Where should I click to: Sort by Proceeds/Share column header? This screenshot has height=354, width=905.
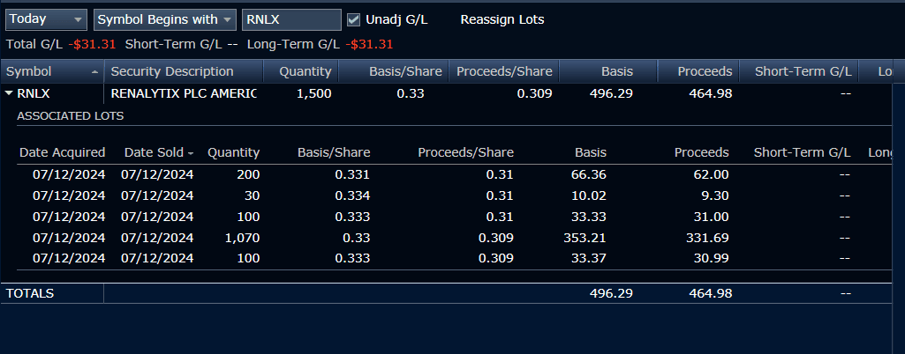pos(504,71)
